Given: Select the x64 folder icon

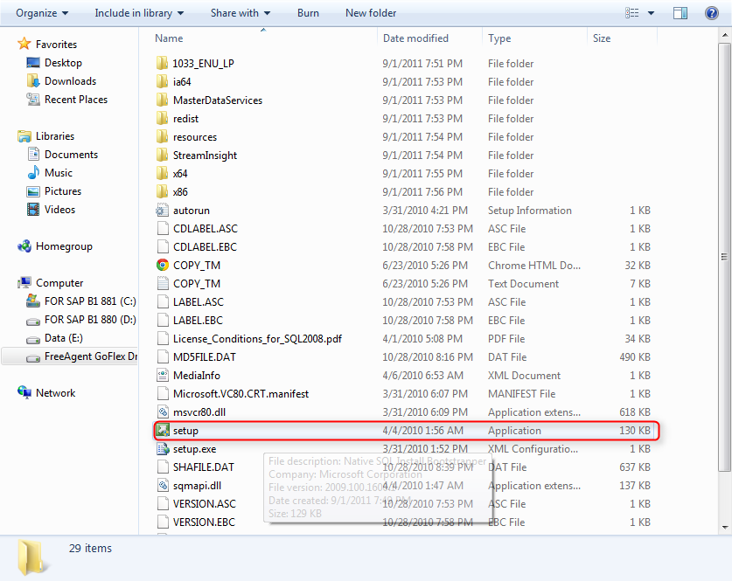Looking at the screenshot, I should coord(162,174).
